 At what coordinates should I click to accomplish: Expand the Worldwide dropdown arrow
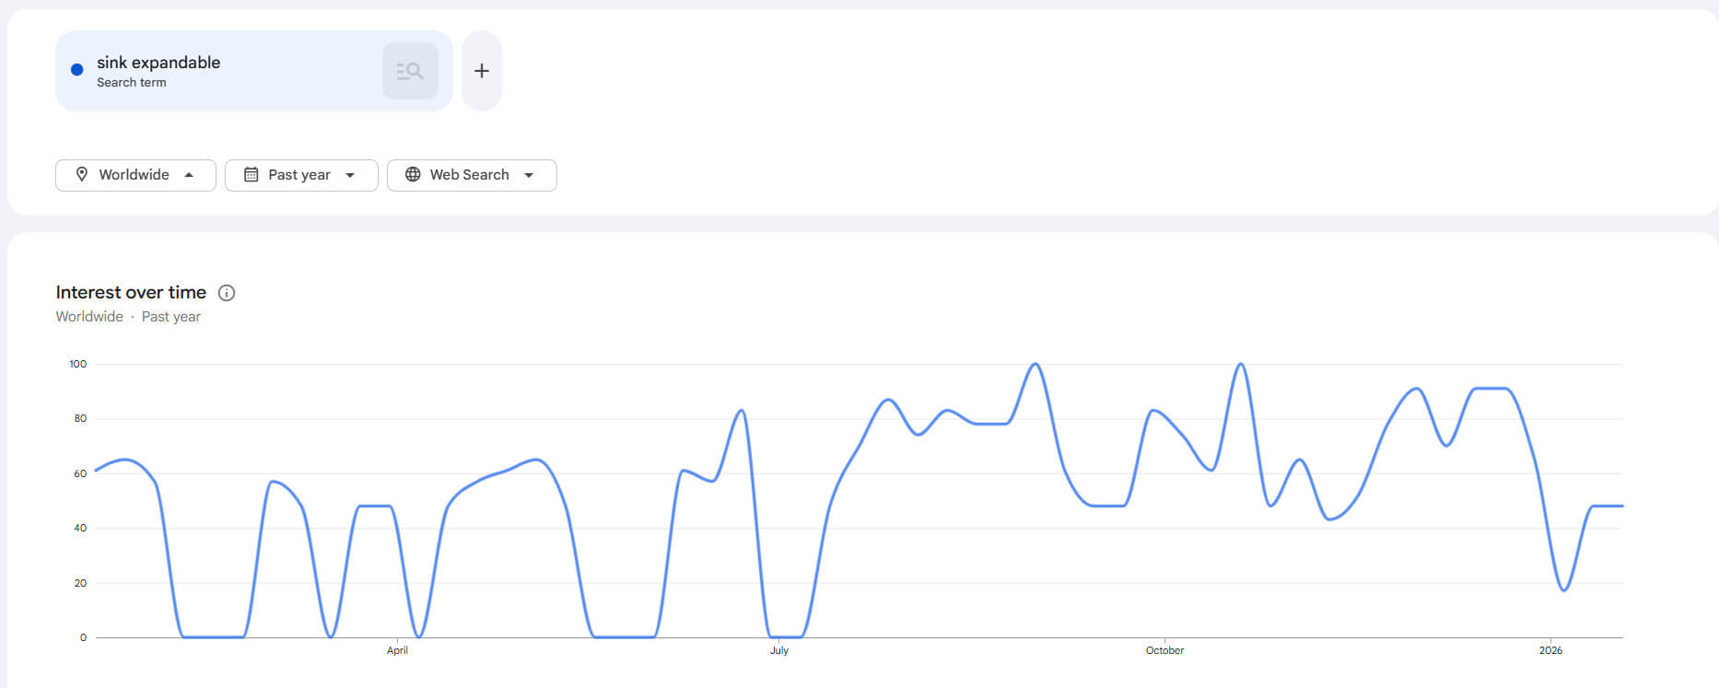(x=189, y=175)
